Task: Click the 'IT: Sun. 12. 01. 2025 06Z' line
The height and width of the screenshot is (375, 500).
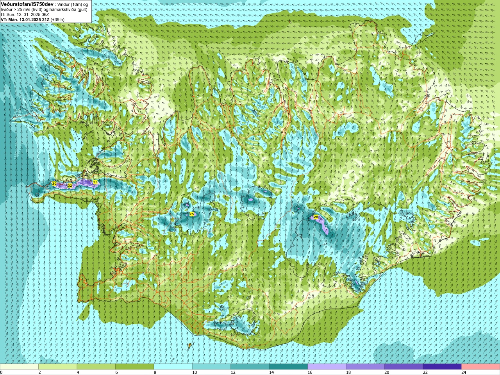Action: point(25,14)
